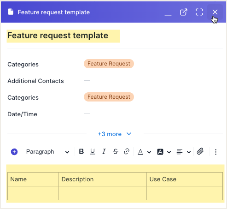Viewport: 227px width, 209px height.
Task: Click the blue plus insert button
Action: 14,152
